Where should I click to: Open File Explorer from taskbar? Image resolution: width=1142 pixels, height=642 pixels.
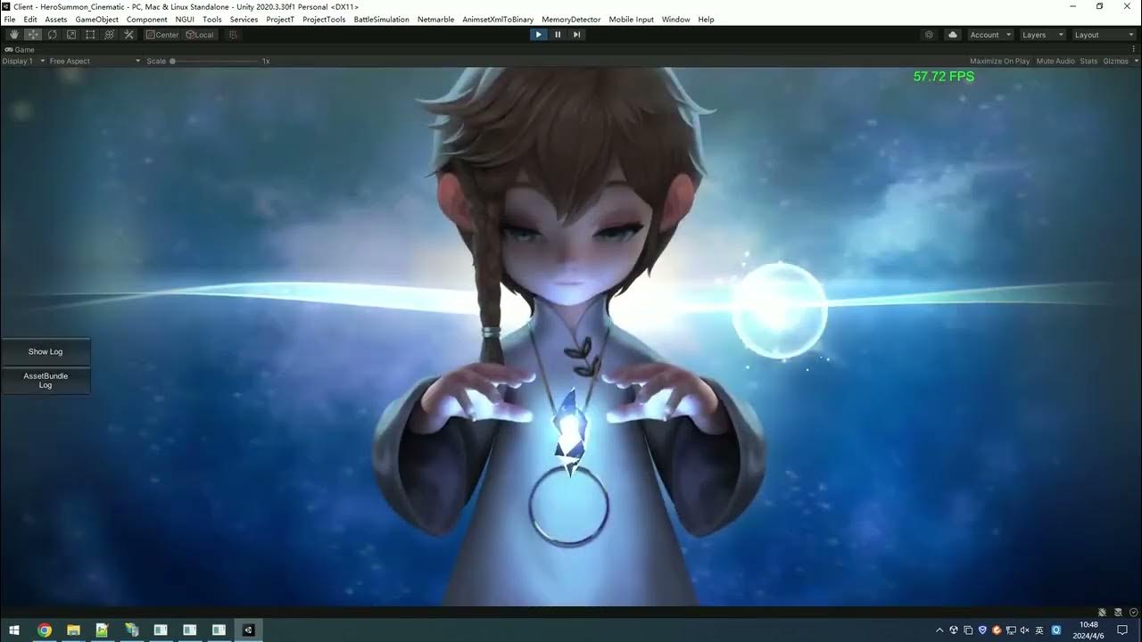[73, 630]
